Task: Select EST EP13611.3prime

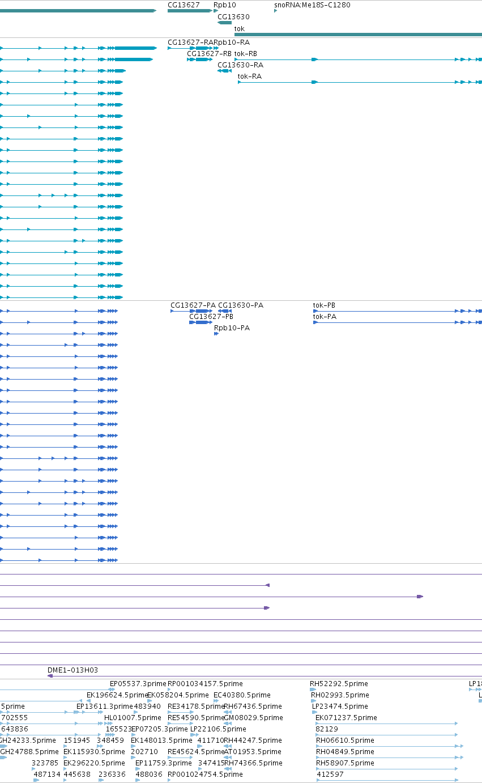Action: (105, 706)
